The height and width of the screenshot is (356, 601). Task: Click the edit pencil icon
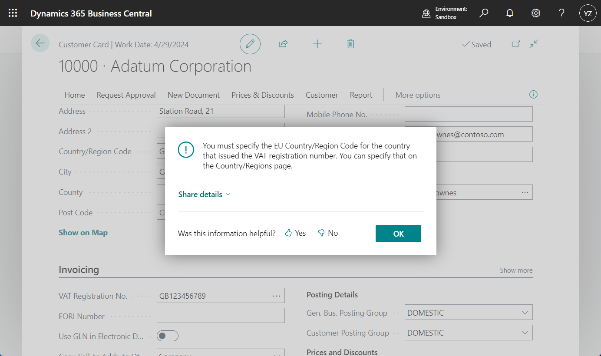[x=250, y=44]
